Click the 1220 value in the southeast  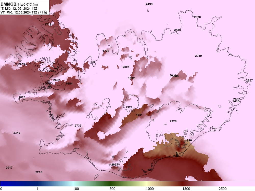pyautogui.click(x=188, y=141)
